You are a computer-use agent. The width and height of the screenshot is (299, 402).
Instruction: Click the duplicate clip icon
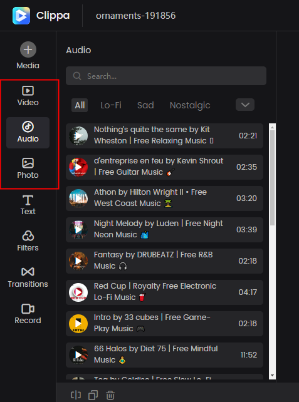tap(93, 395)
